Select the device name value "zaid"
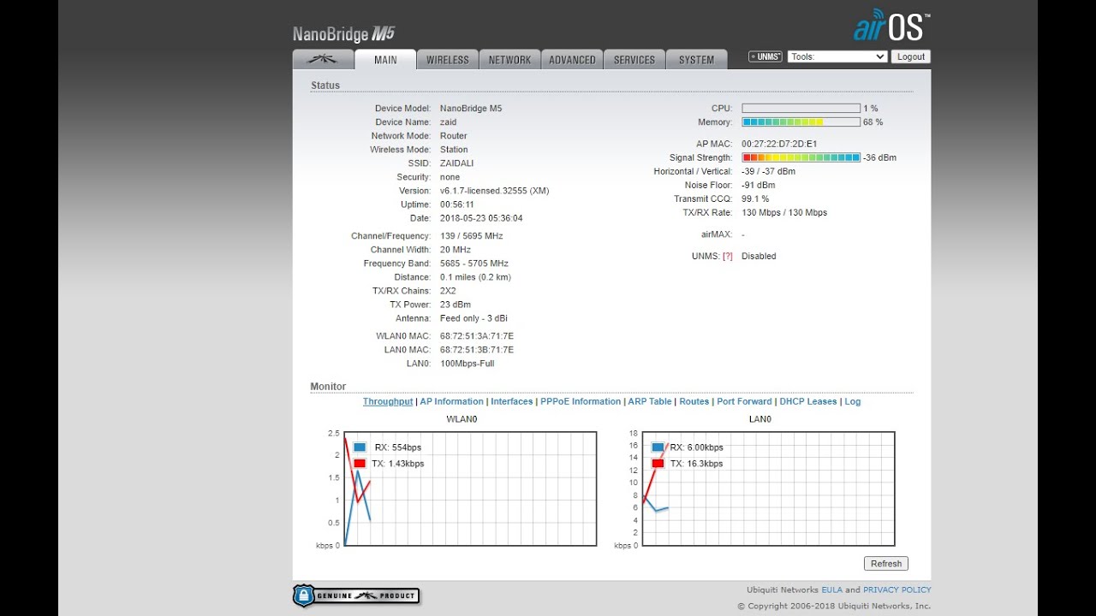The height and width of the screenshot is (616, 1096). pyautogui.click(x=449, y=122)
